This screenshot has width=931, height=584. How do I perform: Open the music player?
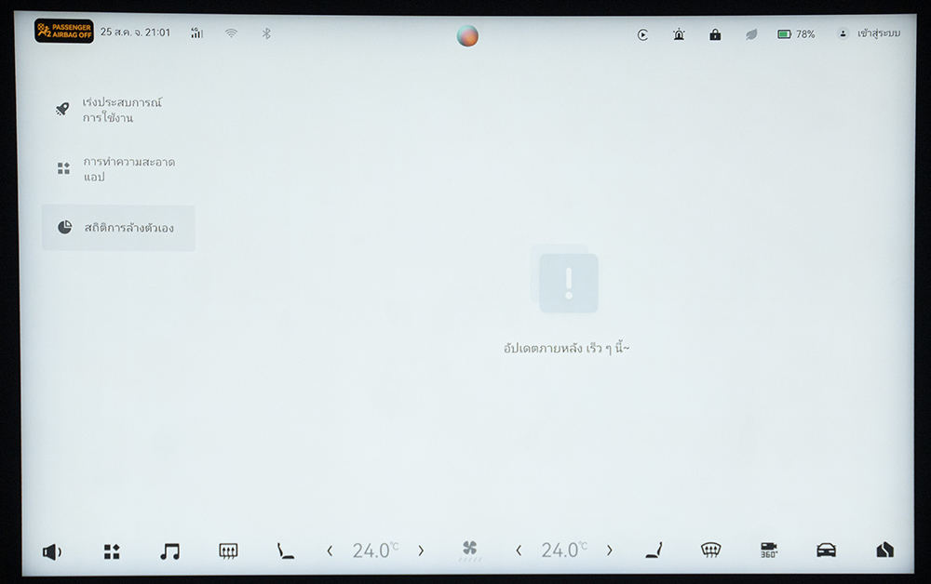click(169, 551)
